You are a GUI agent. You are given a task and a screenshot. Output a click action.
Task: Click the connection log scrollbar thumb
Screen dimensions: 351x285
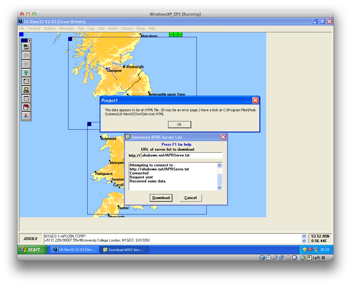219,179
